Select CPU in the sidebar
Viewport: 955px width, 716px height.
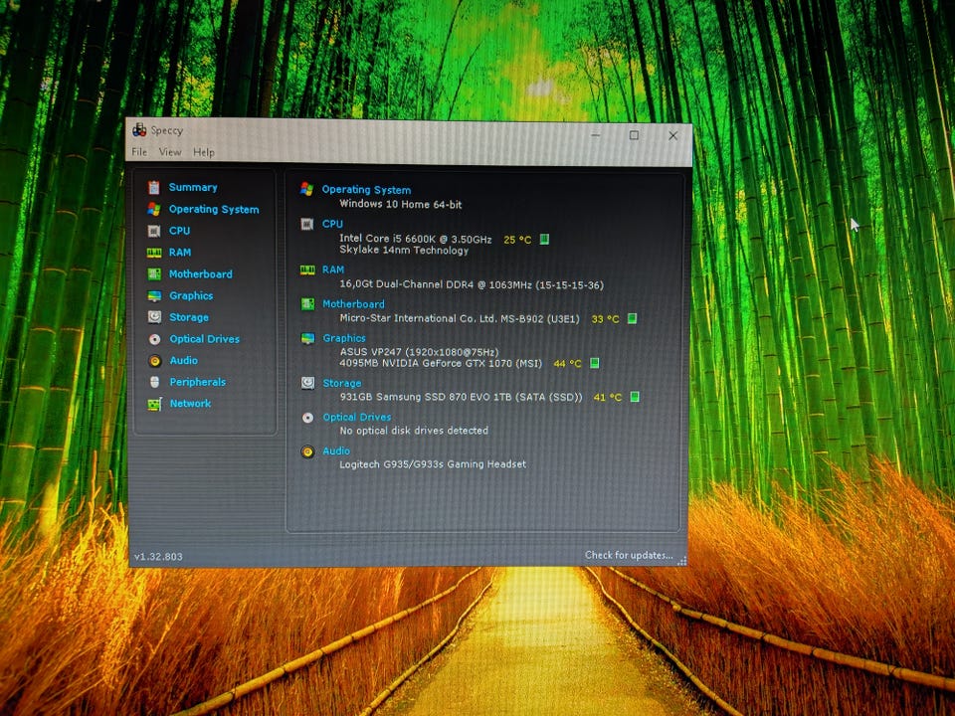click(180, 230)
